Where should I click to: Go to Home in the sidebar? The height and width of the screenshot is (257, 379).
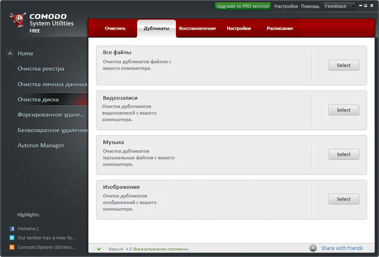(x=26, y=53)
